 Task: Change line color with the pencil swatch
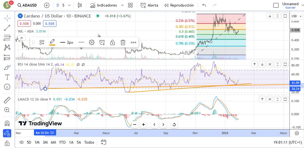[x=52, y=42]
